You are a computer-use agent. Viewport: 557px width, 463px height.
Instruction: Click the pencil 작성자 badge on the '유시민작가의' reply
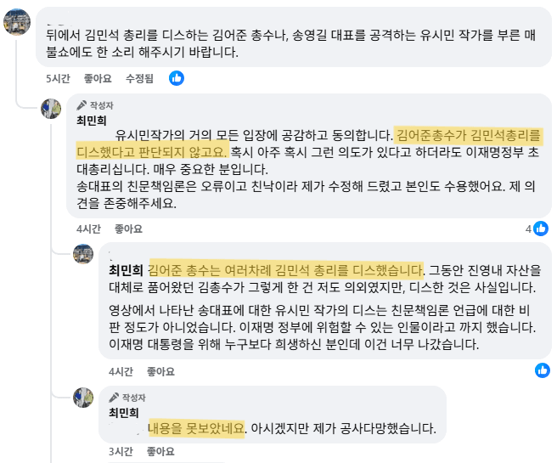coord(95,105)
